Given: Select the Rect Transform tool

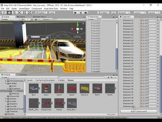Looking at the screenshot, I should [x=24, y=13].
